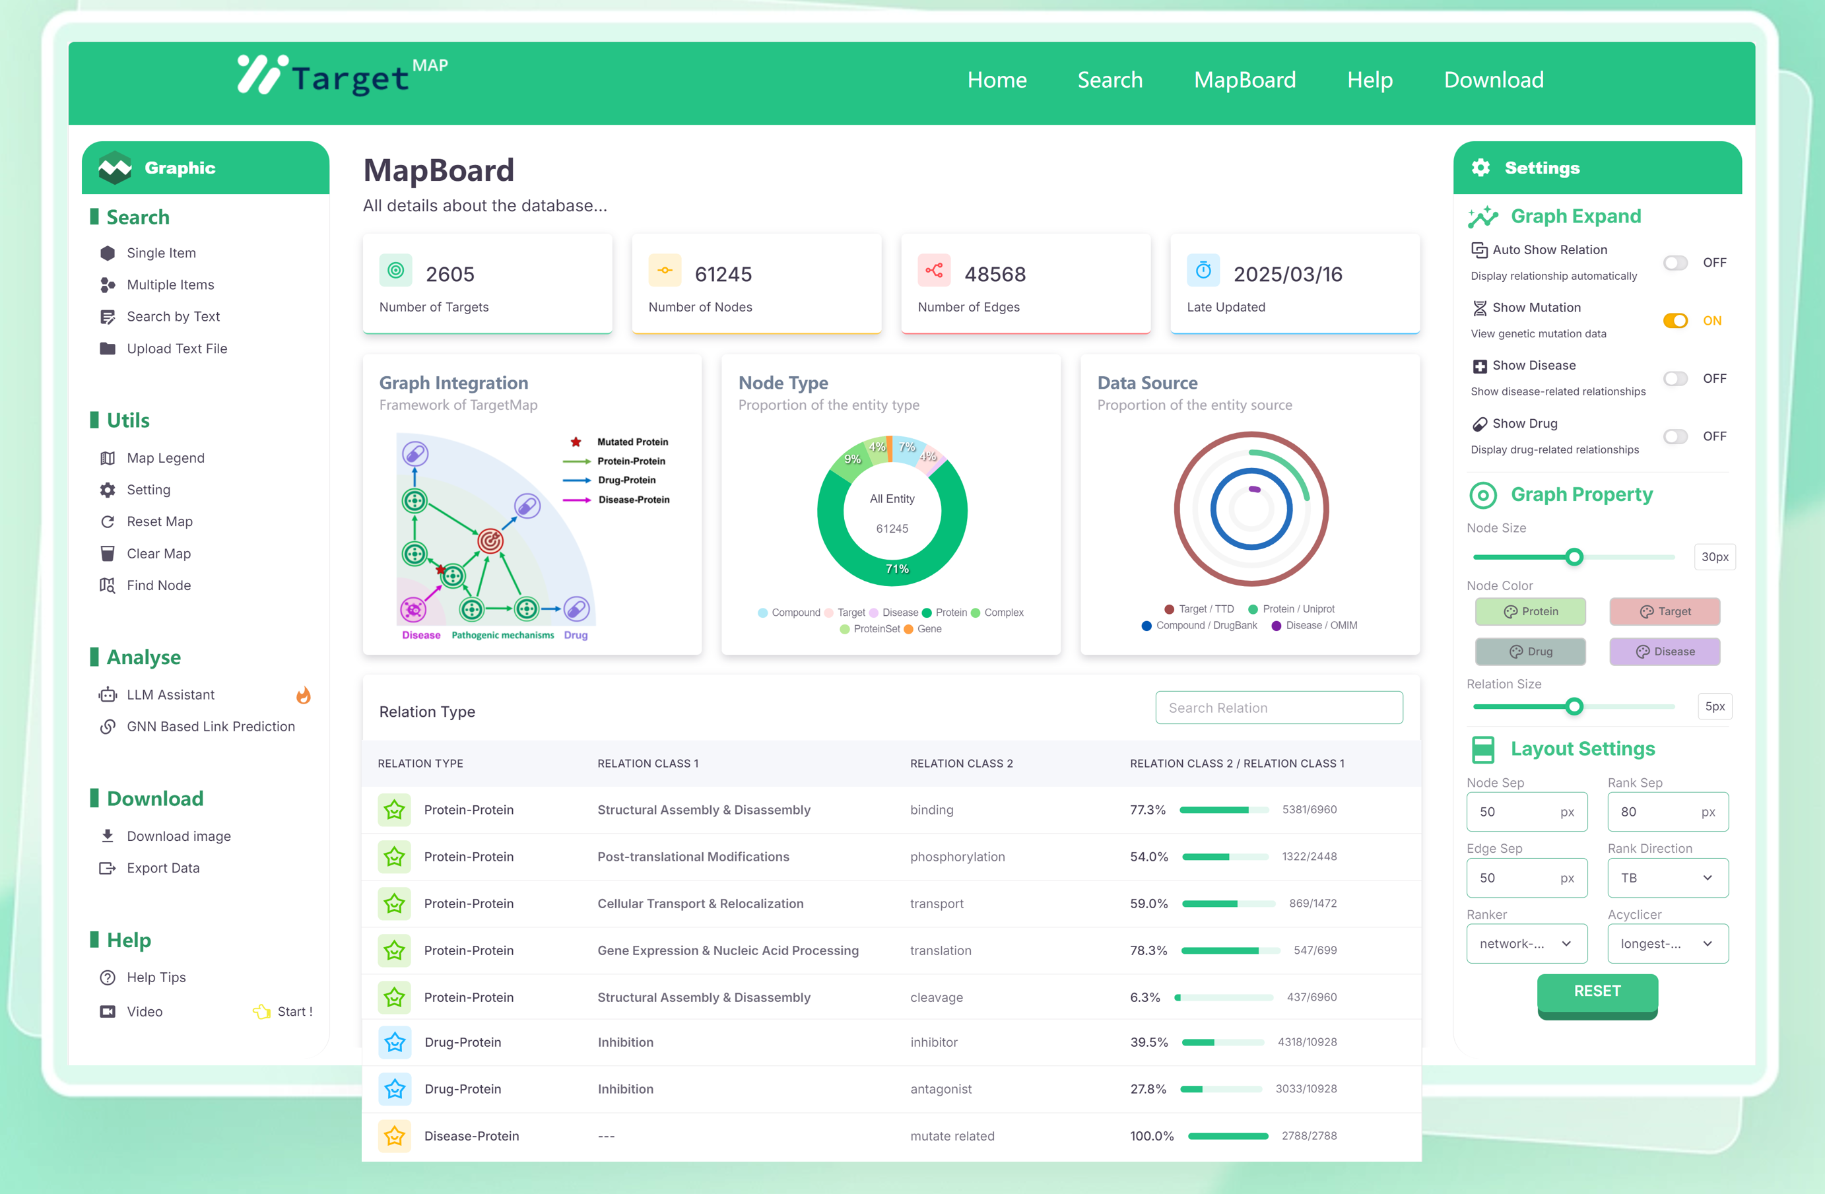This screenshot has width=1825, height=1194.
Task: Open the Download menu in header
Action: [x=1493, y=80]
